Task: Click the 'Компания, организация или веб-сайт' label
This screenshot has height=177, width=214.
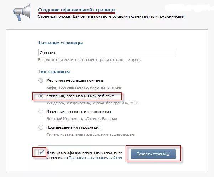Action: pyautogui.click(x=80, y=96)
